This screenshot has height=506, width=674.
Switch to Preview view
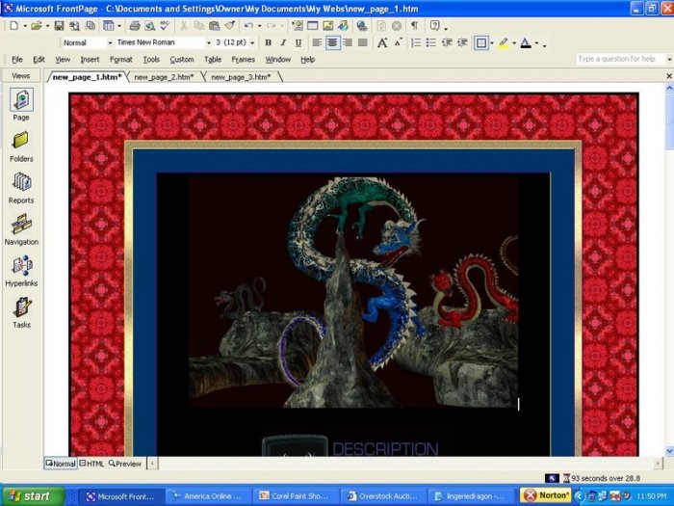point(125,464)
